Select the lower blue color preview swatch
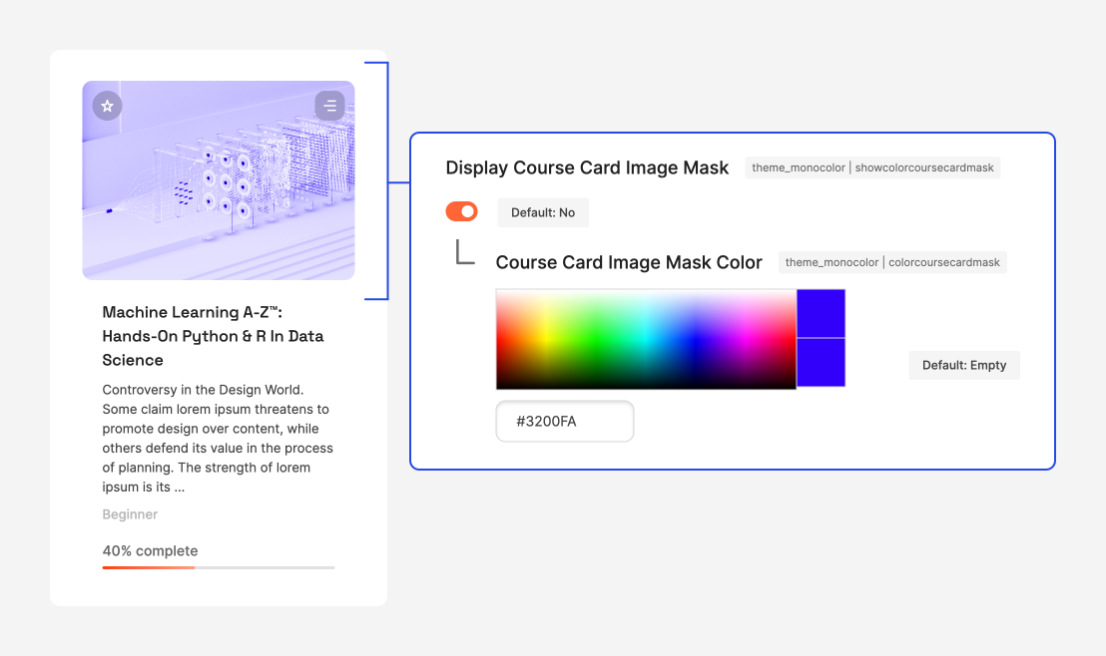 [x=821, y=363]
